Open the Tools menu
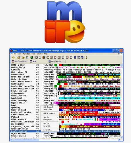The height and width of the screenshot is (143, 131). [x=33, y=54]
